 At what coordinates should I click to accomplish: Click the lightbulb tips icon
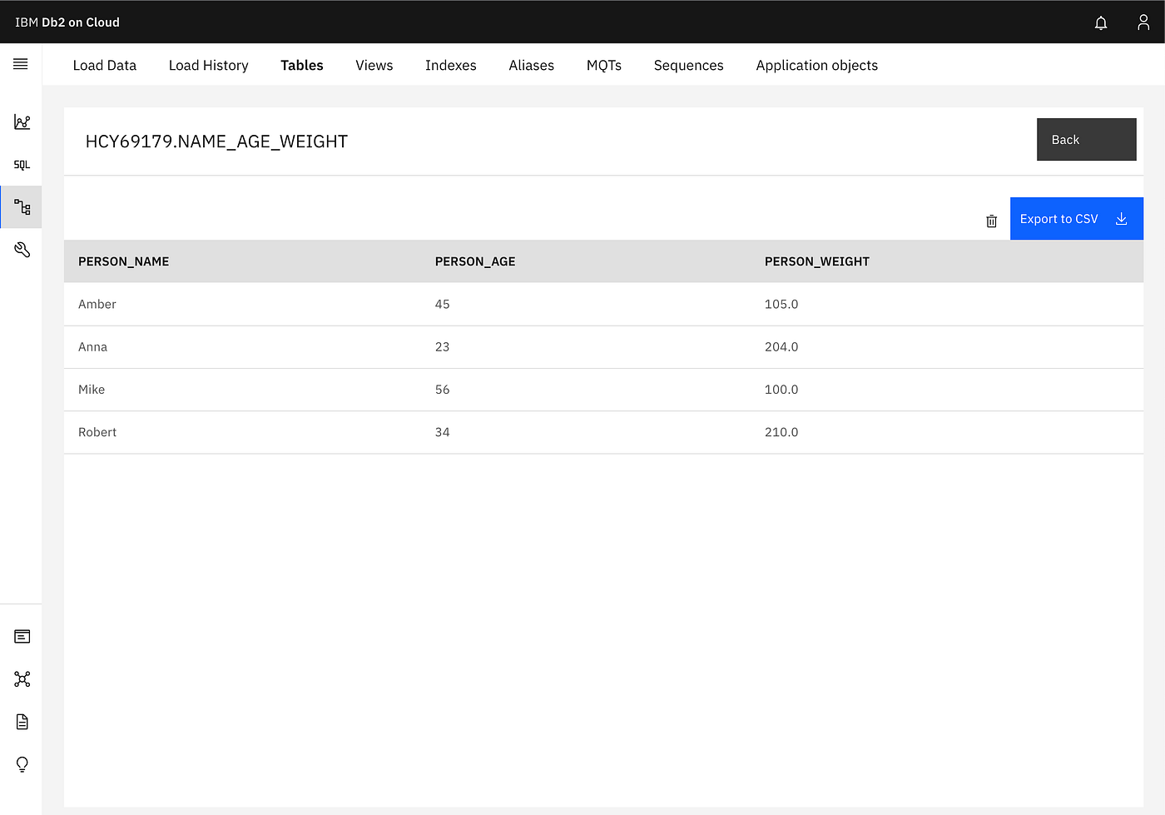tap(22, 764)
